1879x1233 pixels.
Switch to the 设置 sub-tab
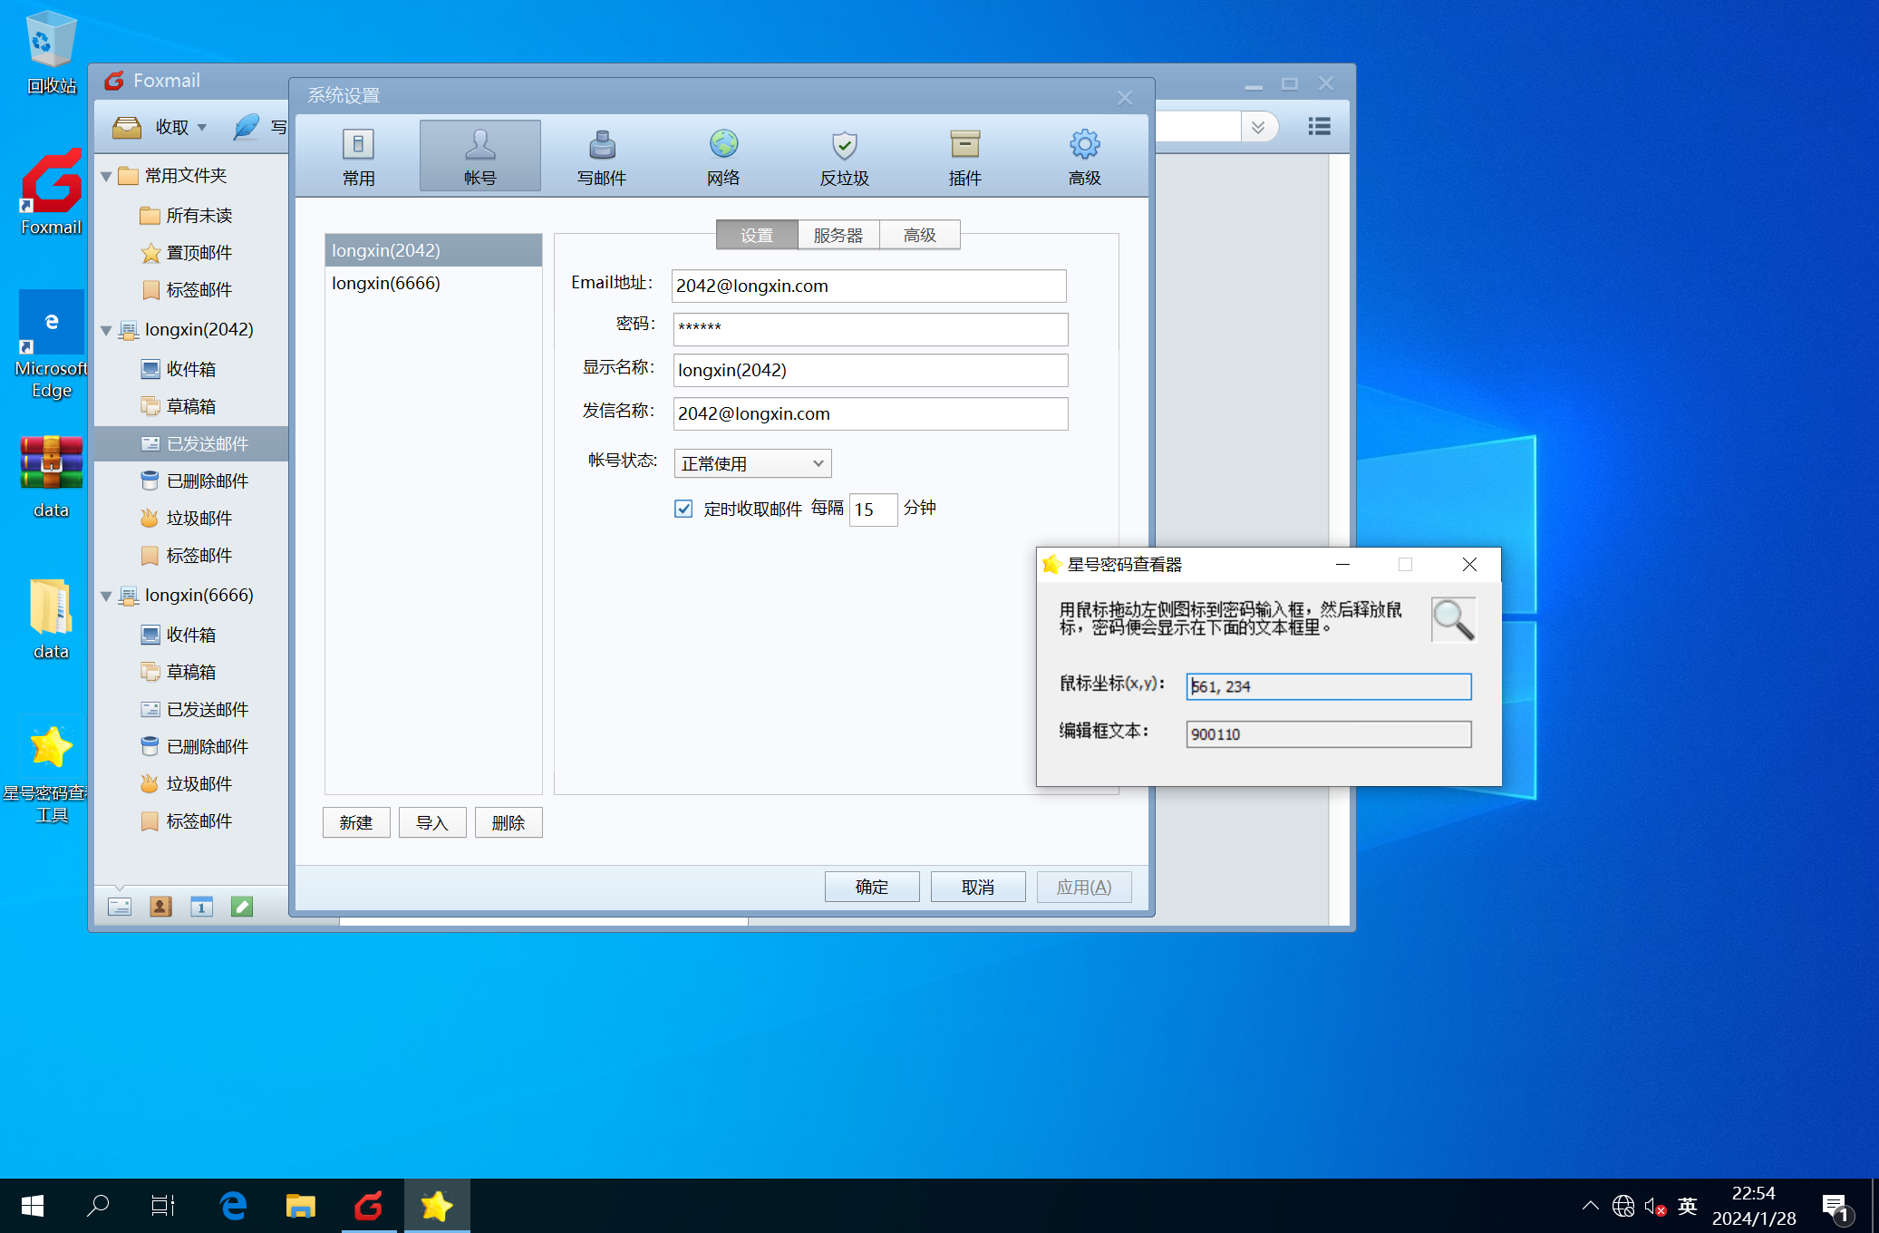click(757, 235)
